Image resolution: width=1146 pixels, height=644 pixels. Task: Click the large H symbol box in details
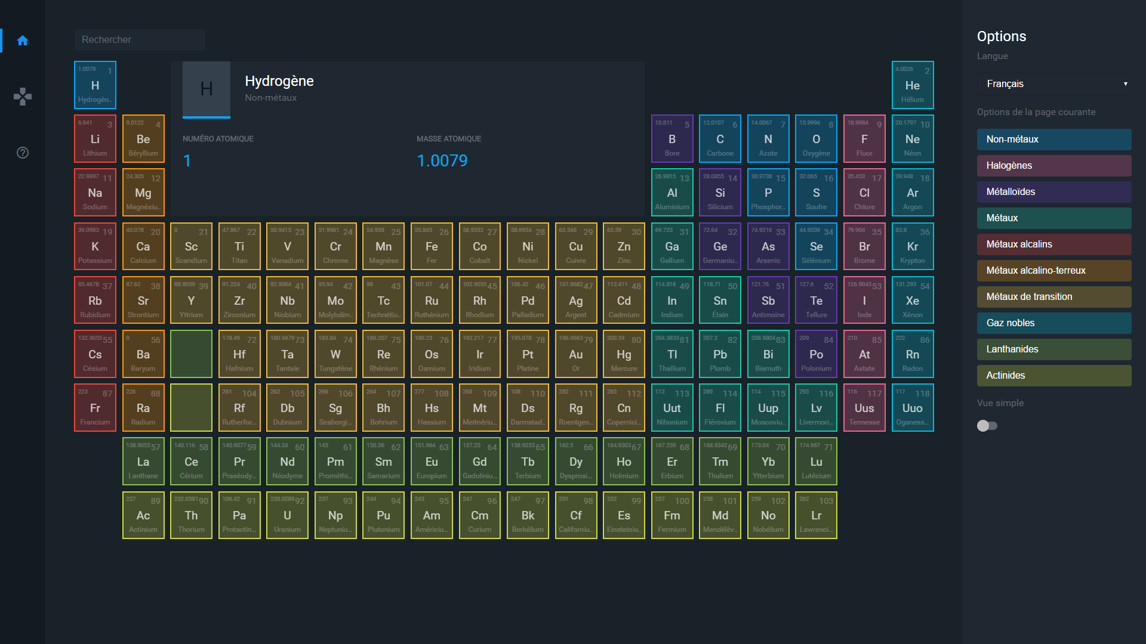tap(207, 89)
